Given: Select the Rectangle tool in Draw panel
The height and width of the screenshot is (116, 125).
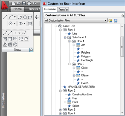Looking at the screenshot, I should click(x=30, y=17).
